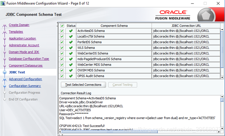Click the green status check for WebCenterDS Schema
Image resolution: width=225 pixels, height=136 pixels.
point(71,53)
